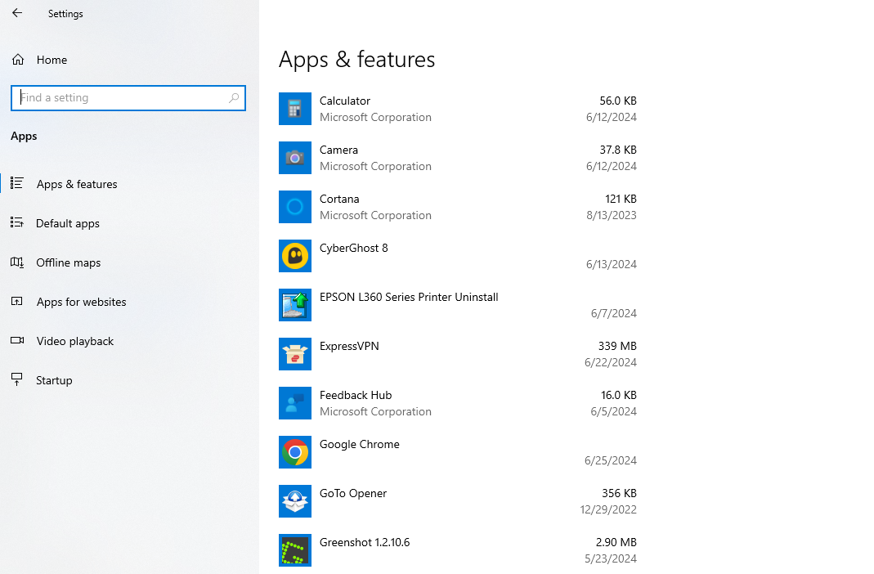Select the Cortana app icon

pyautogui.click(x=295, y=207)
